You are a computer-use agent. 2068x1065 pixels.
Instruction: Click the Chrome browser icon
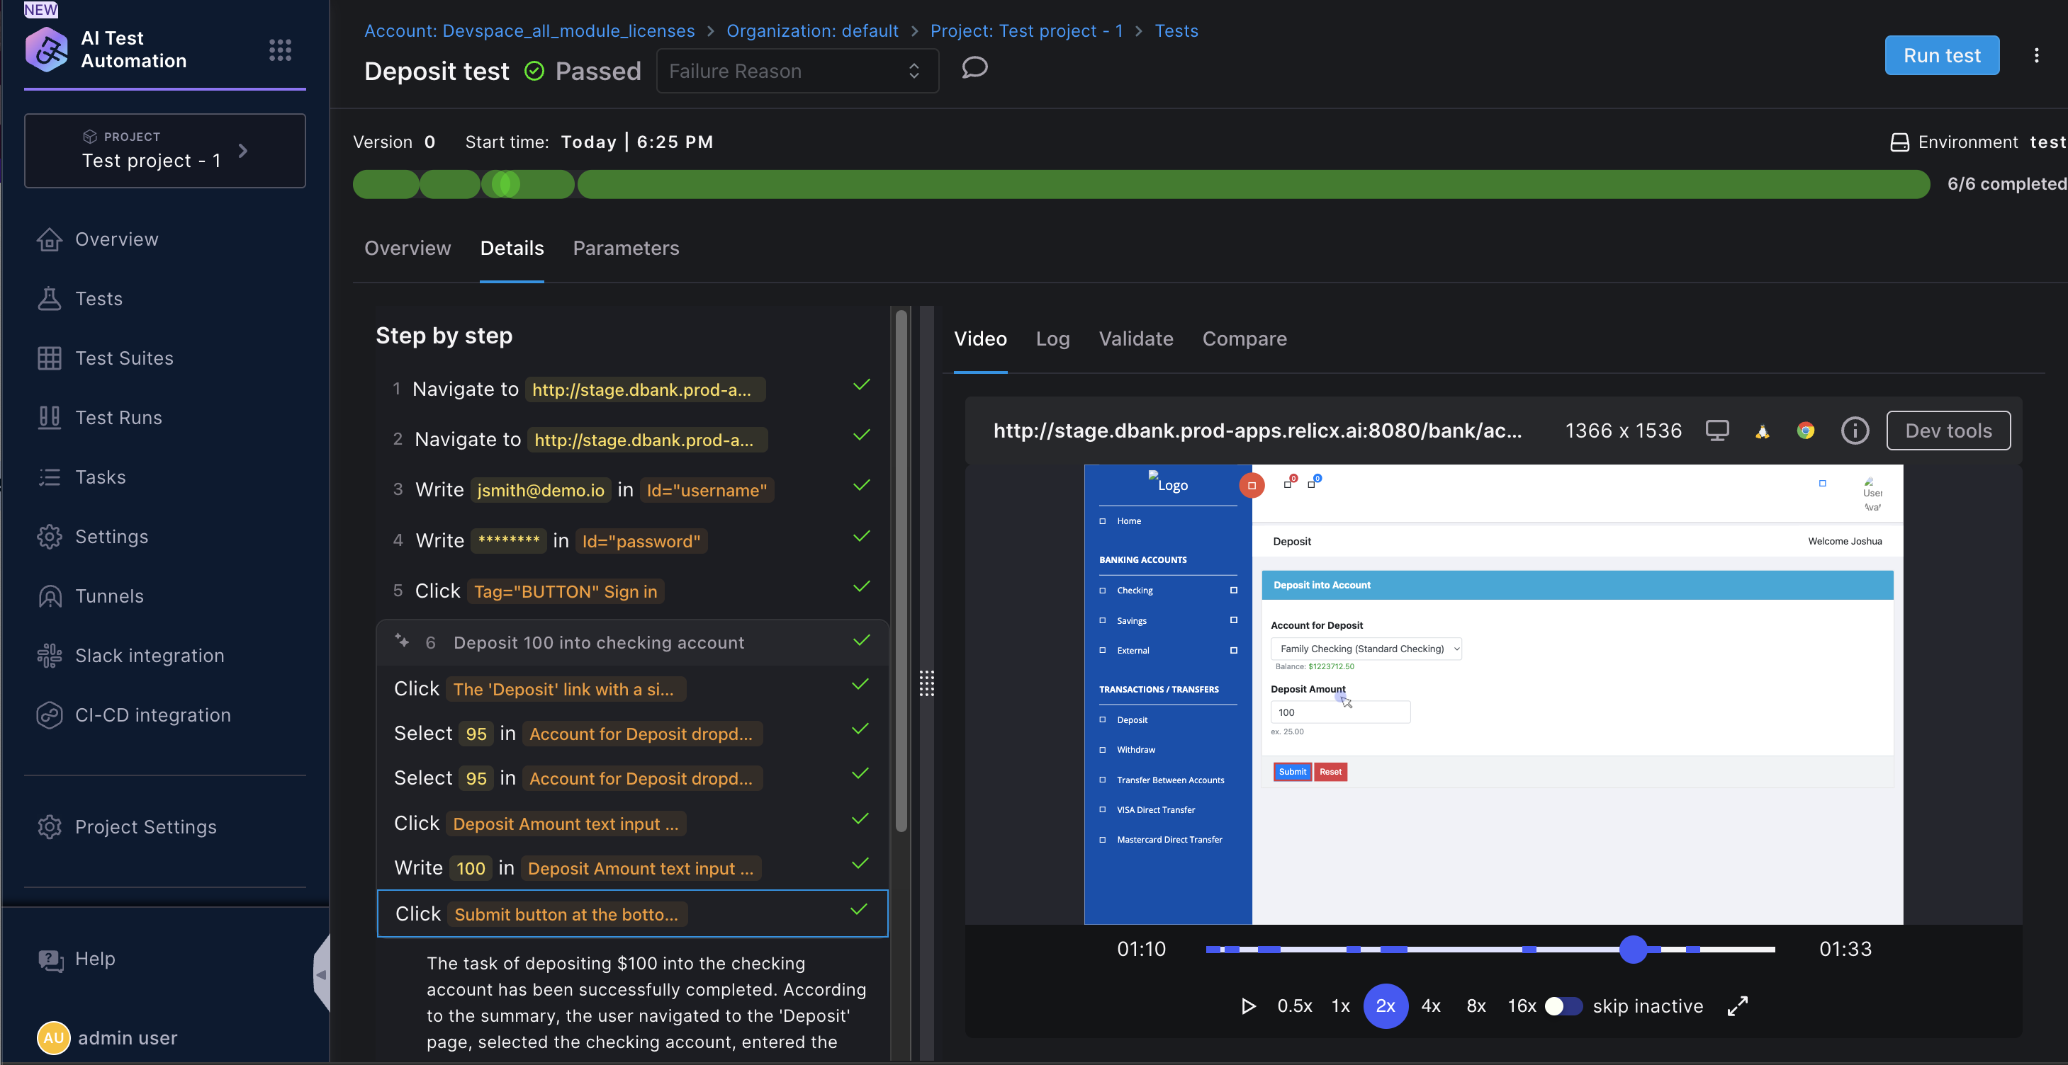coord(1806,431)
